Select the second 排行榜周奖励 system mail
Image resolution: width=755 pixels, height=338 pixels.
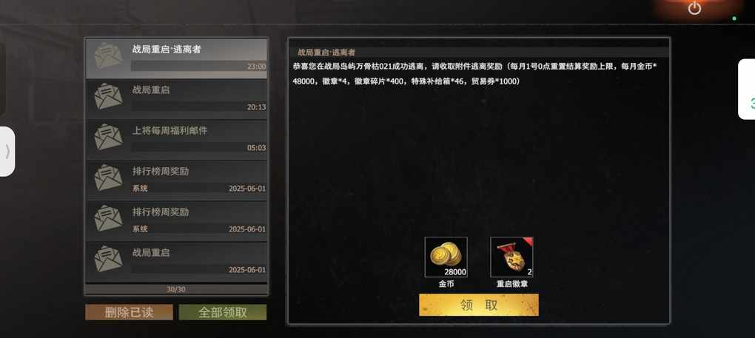tap(176, 221)
